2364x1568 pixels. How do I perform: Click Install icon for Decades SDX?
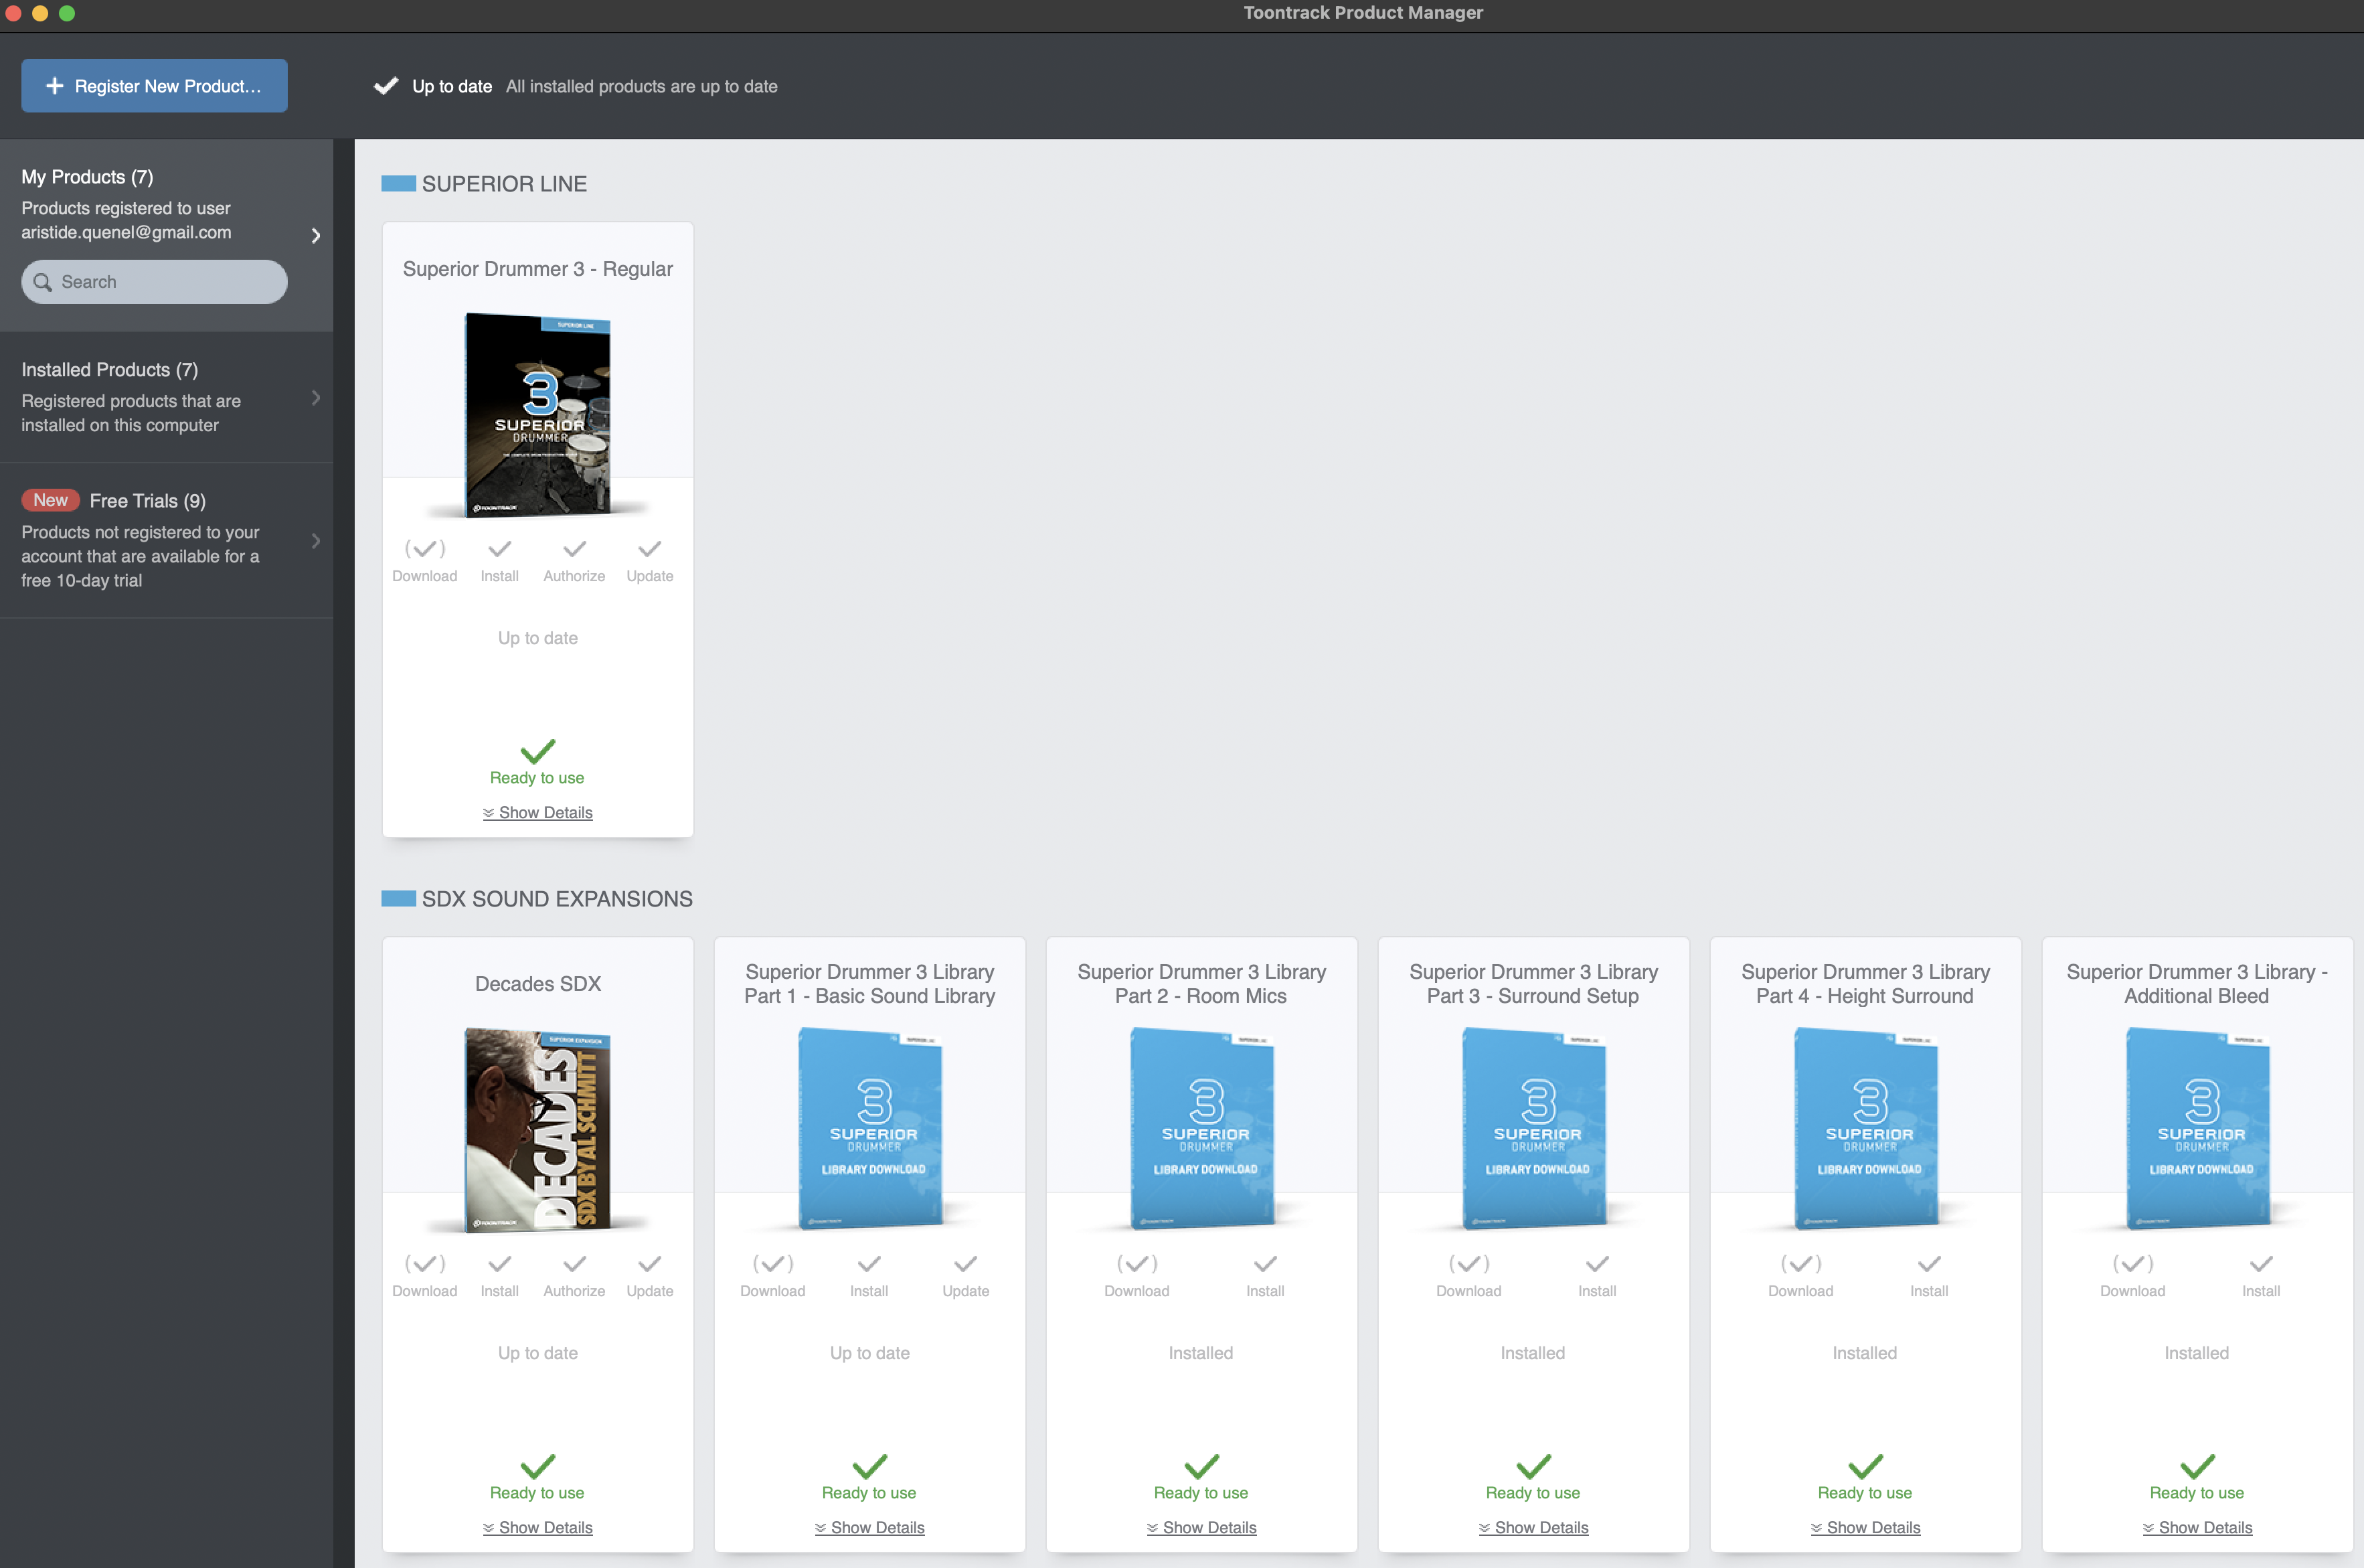click(x=500, y=1264)
